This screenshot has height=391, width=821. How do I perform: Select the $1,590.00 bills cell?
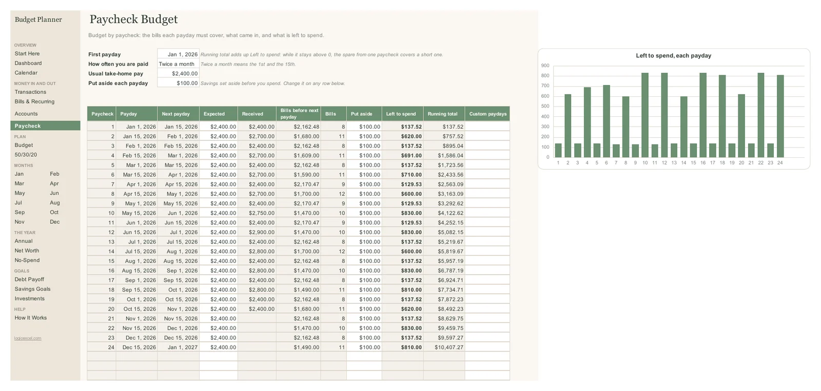(299, 175)
